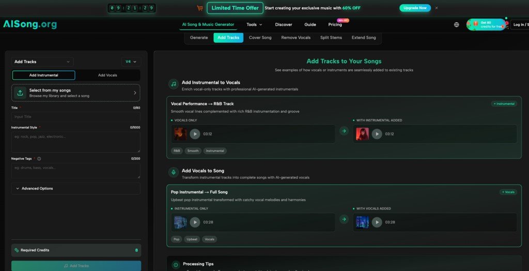This screenshot has width=529, height=271.
Task: Click the Smooth tag chip
Action: point(193,150)
